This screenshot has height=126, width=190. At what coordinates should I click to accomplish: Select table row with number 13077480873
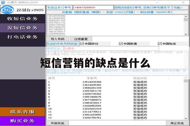115,100
